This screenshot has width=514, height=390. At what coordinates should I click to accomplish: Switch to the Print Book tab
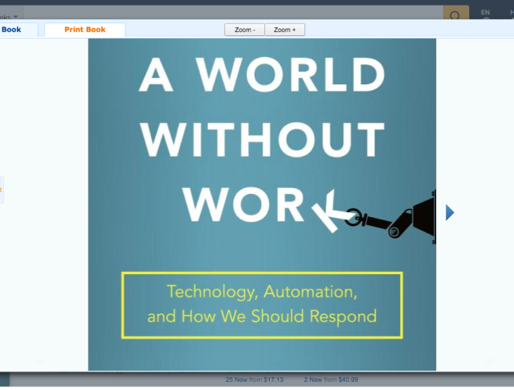(x=84, y=30)
